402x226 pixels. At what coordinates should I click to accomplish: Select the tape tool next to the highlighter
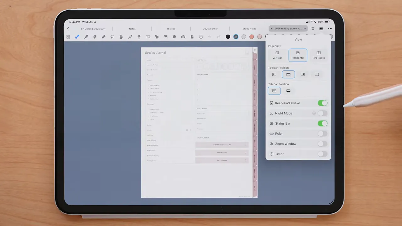[x=95, y=37]
